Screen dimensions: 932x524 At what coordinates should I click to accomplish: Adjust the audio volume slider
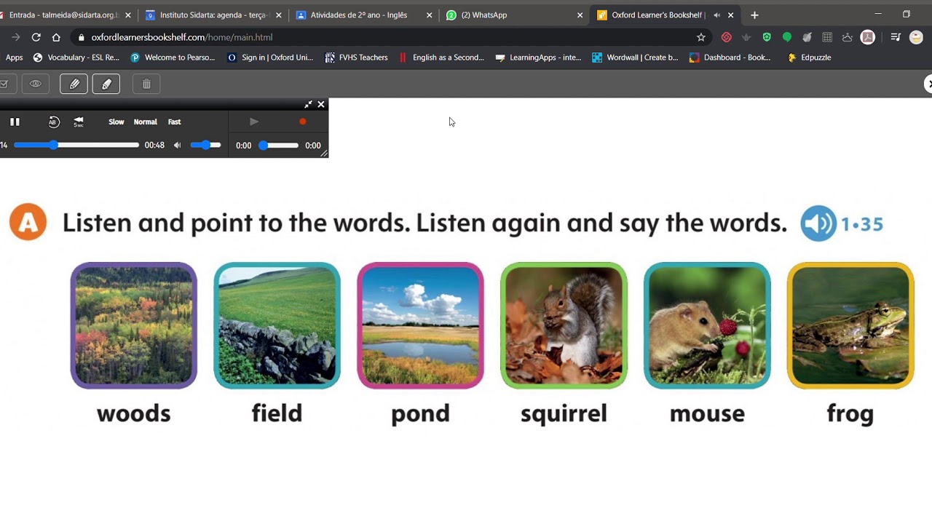[205, 145]
